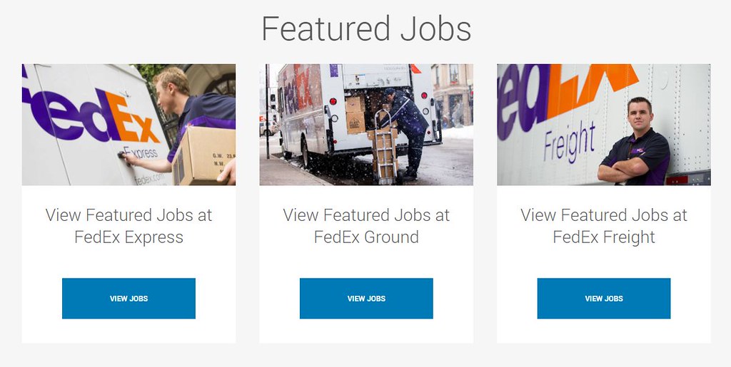This screenshot has height=367, width=731.
Task: Open the 'View Featured Jobs at FedEx Ground' title
Action: pos(366,226)
